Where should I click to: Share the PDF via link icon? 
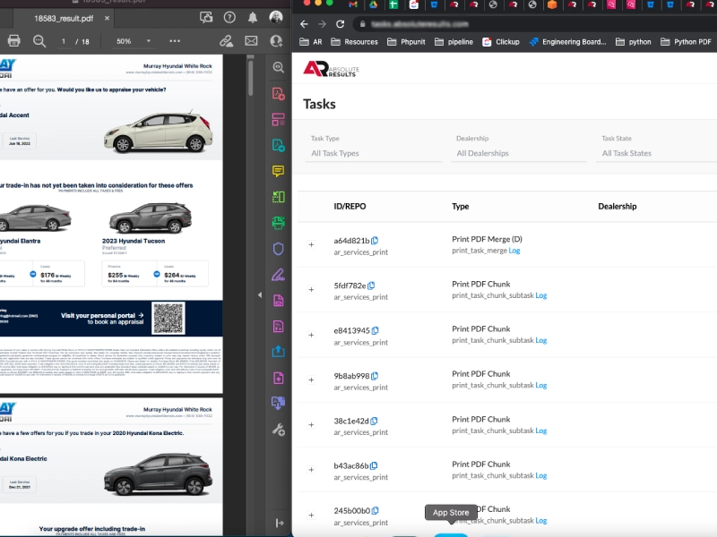click(227, 41)
